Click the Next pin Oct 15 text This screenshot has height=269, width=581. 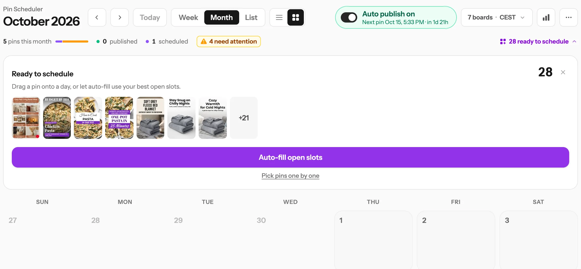tap(405, 22)
